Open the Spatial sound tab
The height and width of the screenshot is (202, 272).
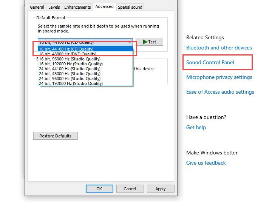[130, 7]
